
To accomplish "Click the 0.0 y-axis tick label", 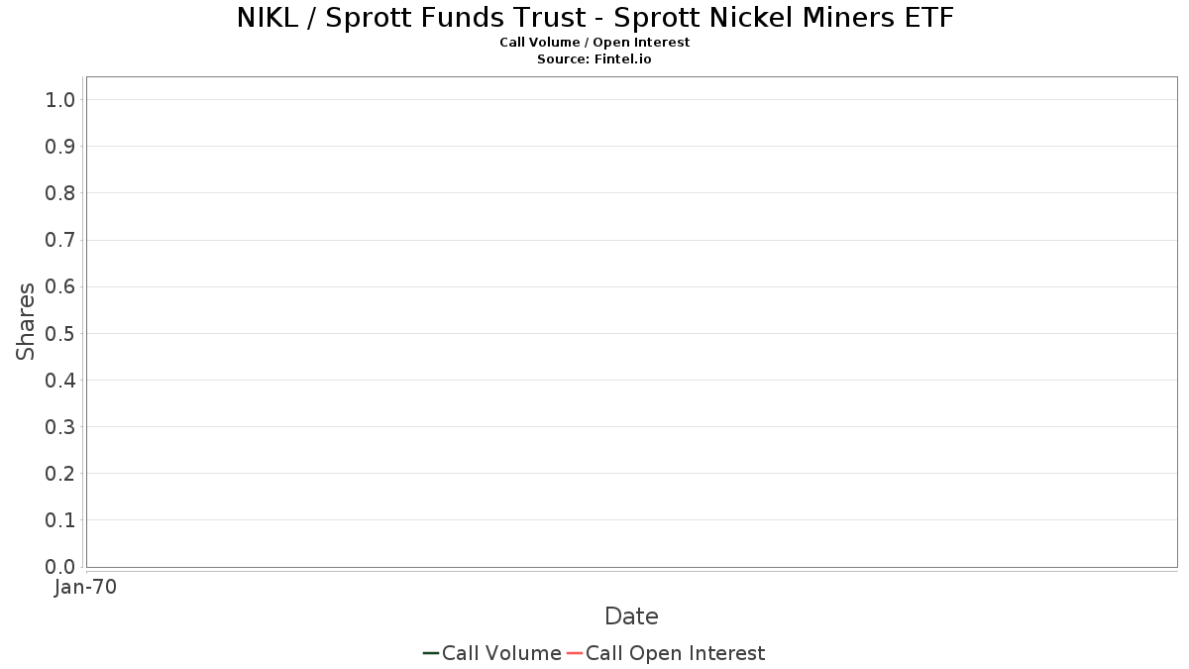I will coord(60,567).
